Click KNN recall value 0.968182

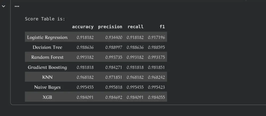[x=135, y=78]
